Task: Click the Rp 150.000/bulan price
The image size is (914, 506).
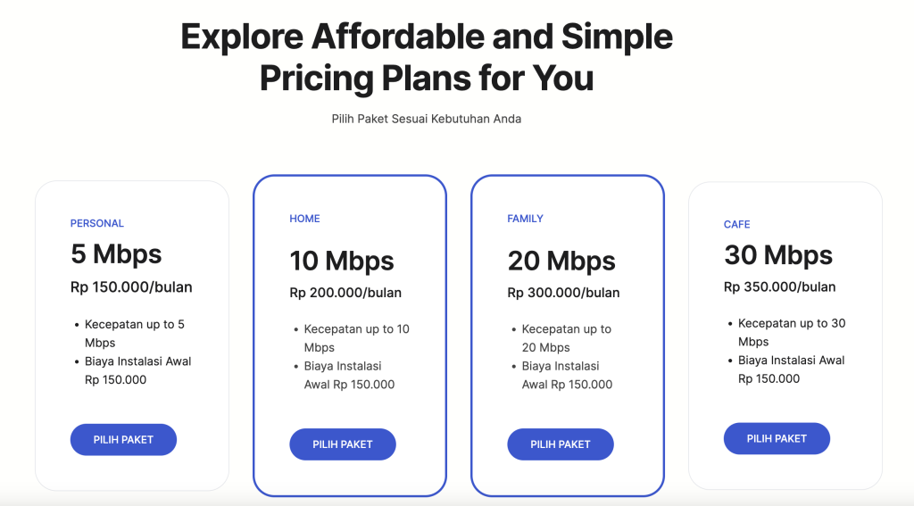Action: [131, 287]
